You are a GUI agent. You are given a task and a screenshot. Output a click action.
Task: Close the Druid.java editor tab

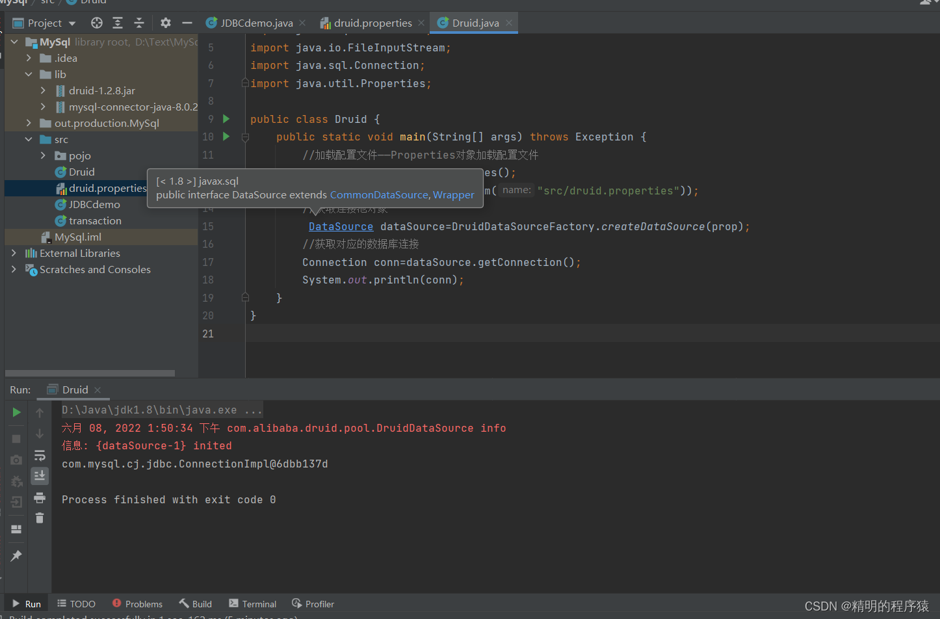tap(509, 23)
